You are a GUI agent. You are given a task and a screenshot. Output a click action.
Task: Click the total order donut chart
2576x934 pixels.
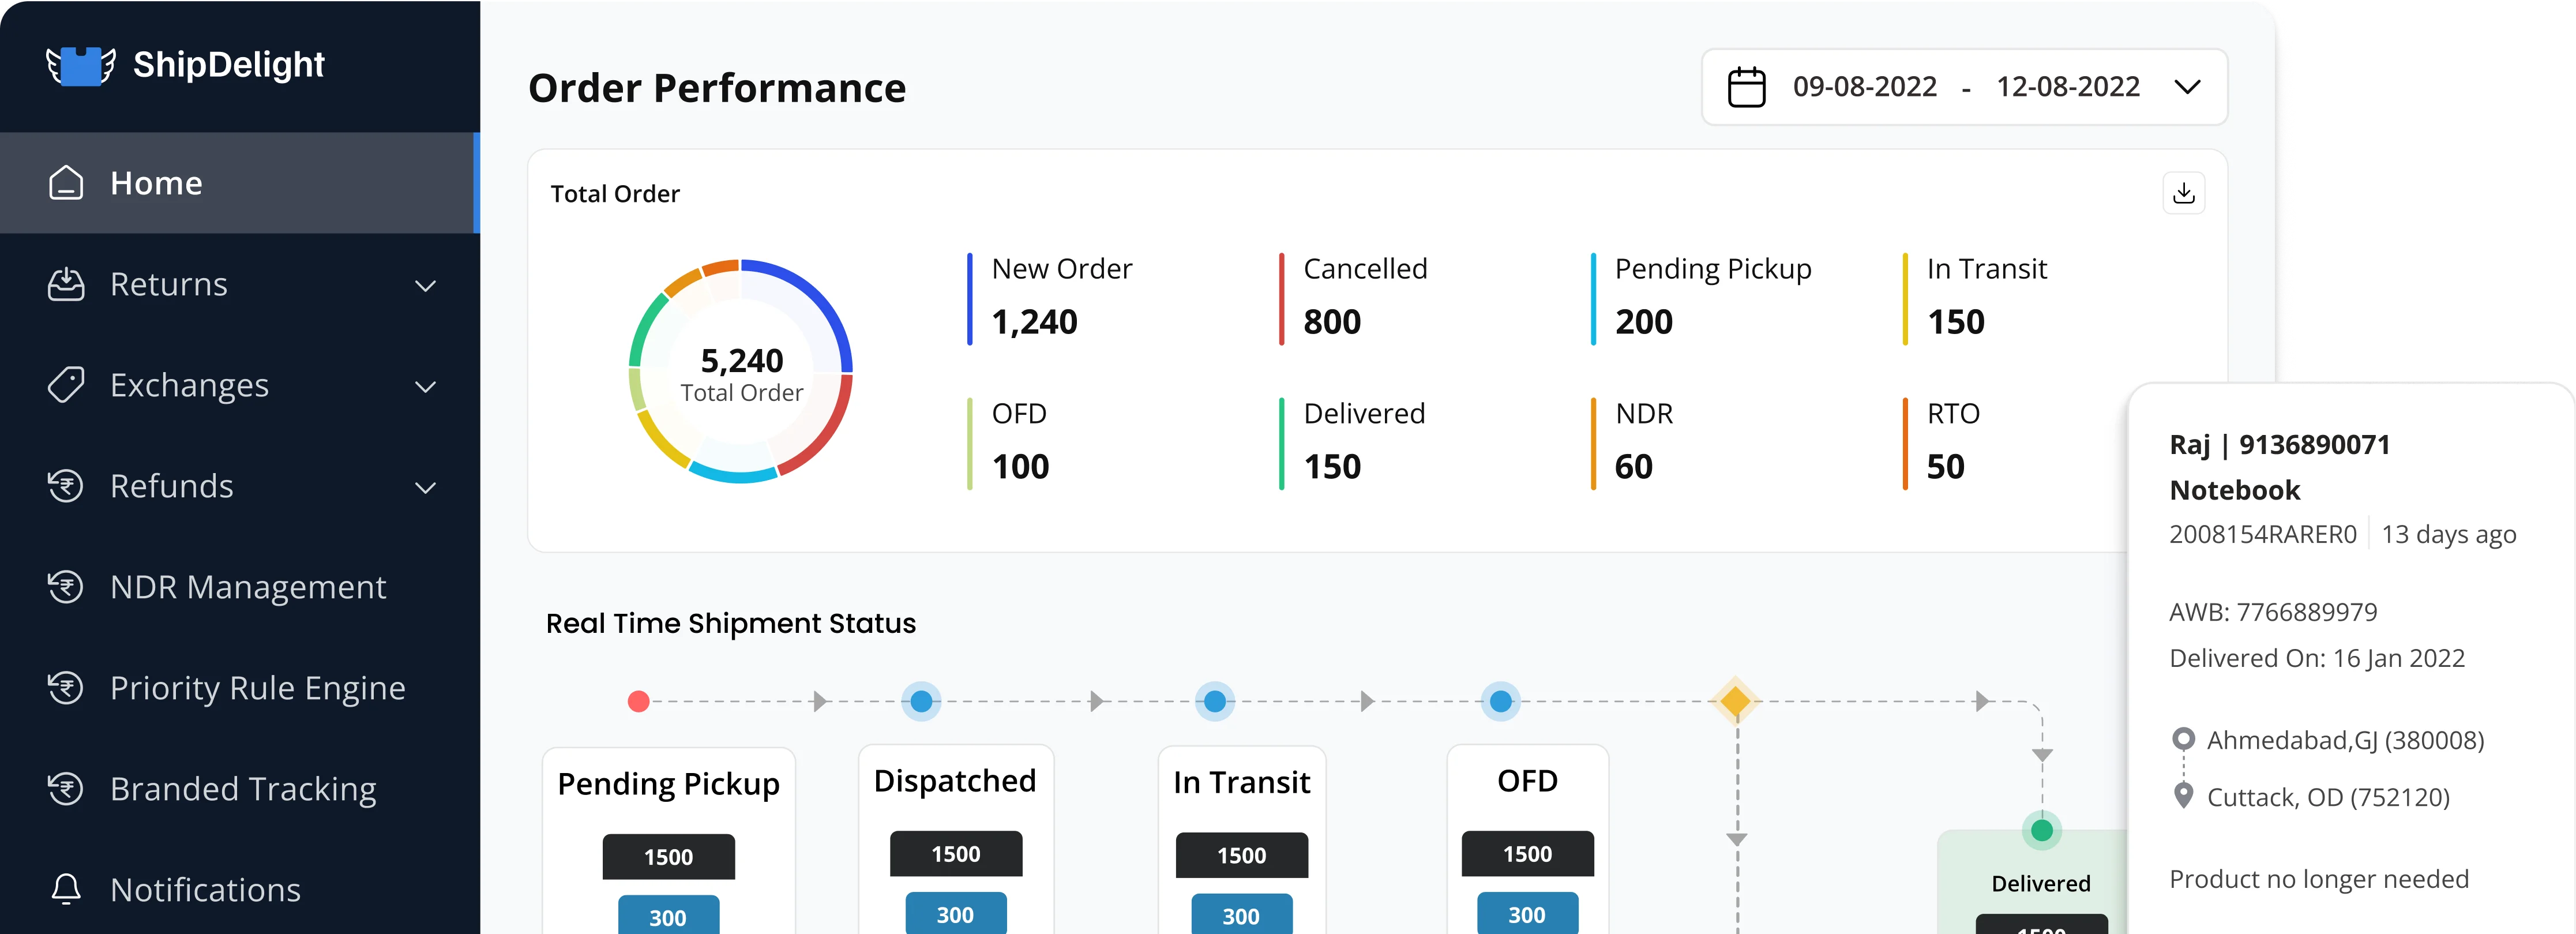pyautogui.click(x=741, y=372)
